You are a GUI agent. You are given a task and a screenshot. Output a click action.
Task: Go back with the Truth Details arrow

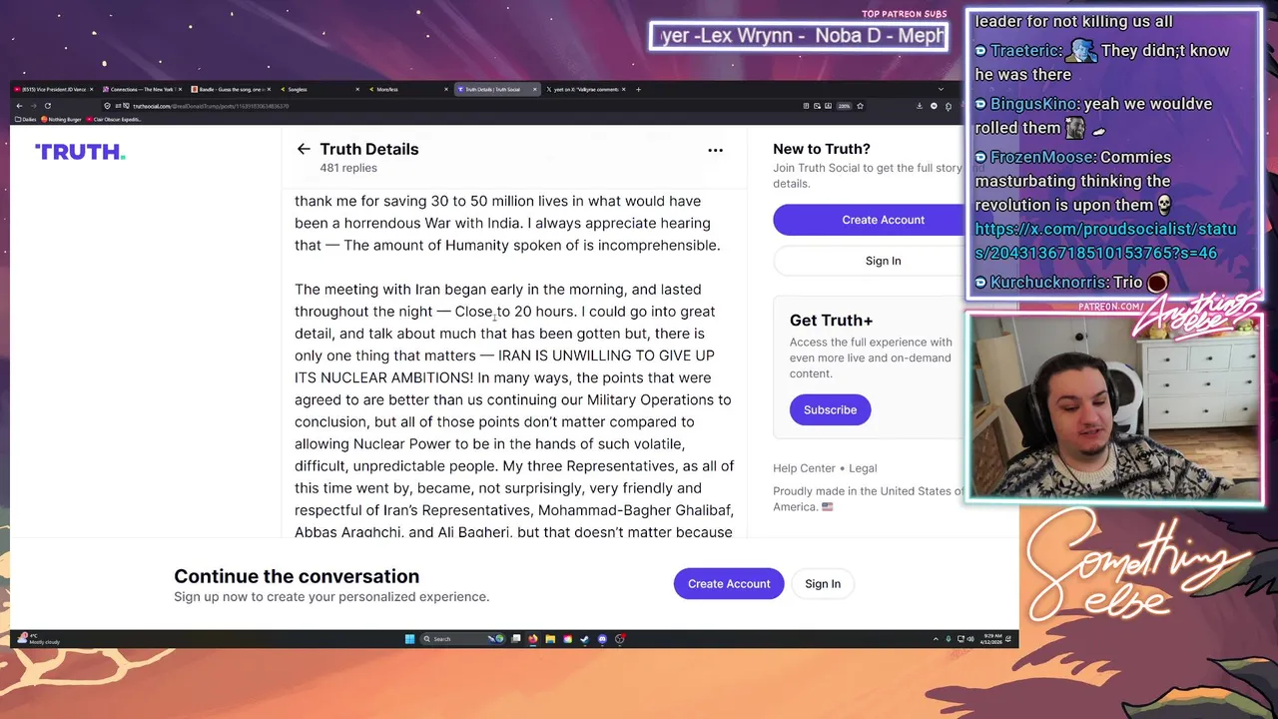tap(304, 149)
